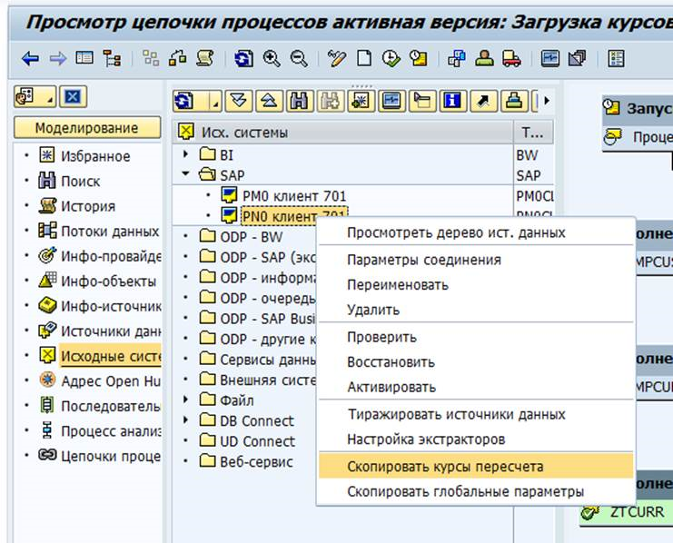Screen dimensions: 673x543
Task: Open Избранное in navigation list
Action: point(95,156)
